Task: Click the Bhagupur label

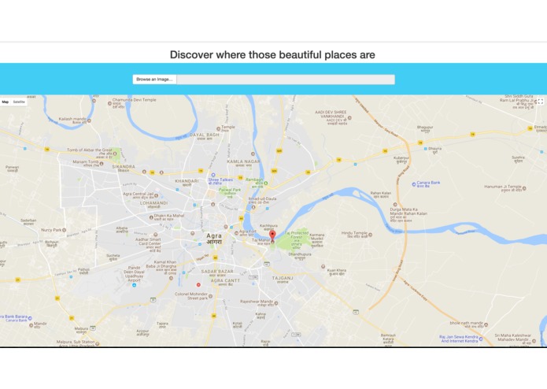Action: pos(425,128)
